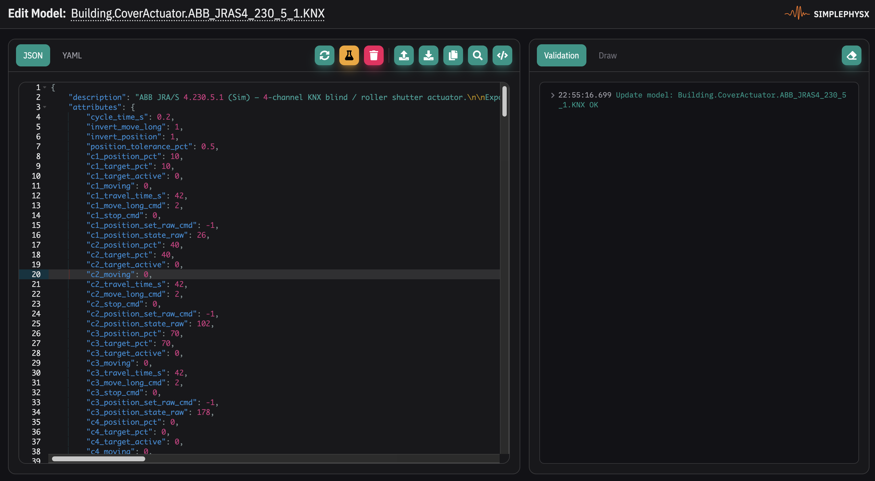The width and height of the screenshot is (875, 481).
Task: Collapse the attributes block fold arrow
Action: [45, 107]
